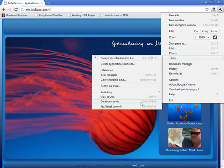Image resolution: width=224 pixels, height=168 pixels.
Task: Open Task manager
Action: [x=127, y=75]
